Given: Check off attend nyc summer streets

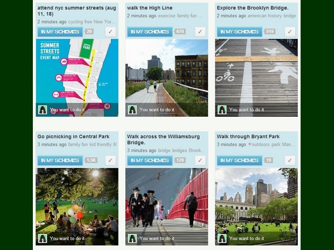Looking at the screenshot, I should point(111,32).
